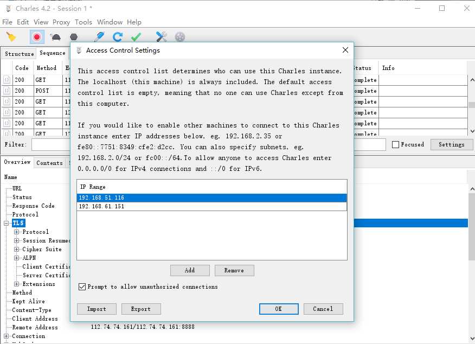Toggle the red Record button
The height and width of the screenshot is (344, 475).
click(x=37, y=37)
